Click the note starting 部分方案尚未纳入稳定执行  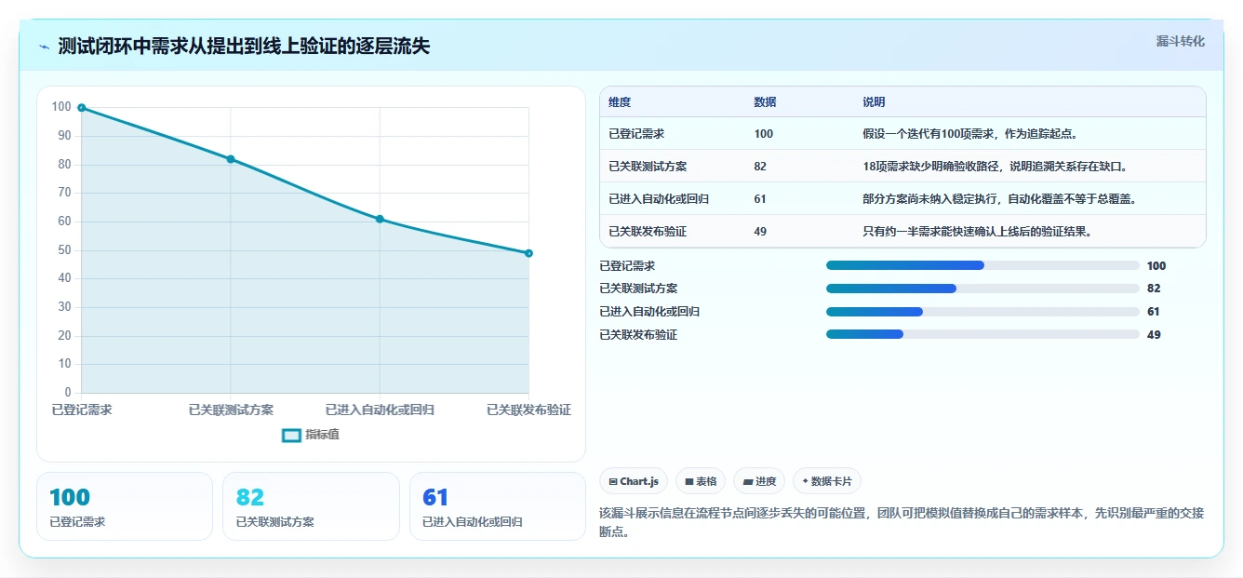(999, 199)
